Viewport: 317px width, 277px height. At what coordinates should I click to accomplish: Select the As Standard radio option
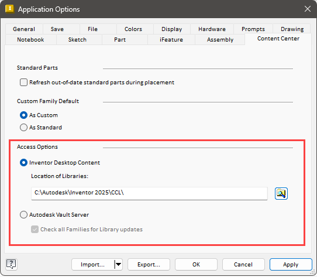point(23,127)
